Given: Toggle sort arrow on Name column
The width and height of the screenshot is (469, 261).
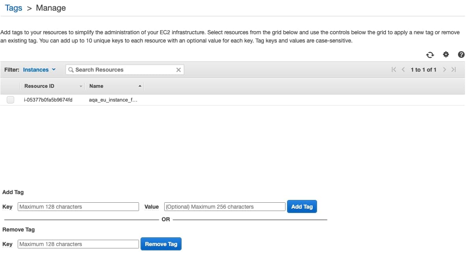Looking at the screenshot, I should point(140,86).
